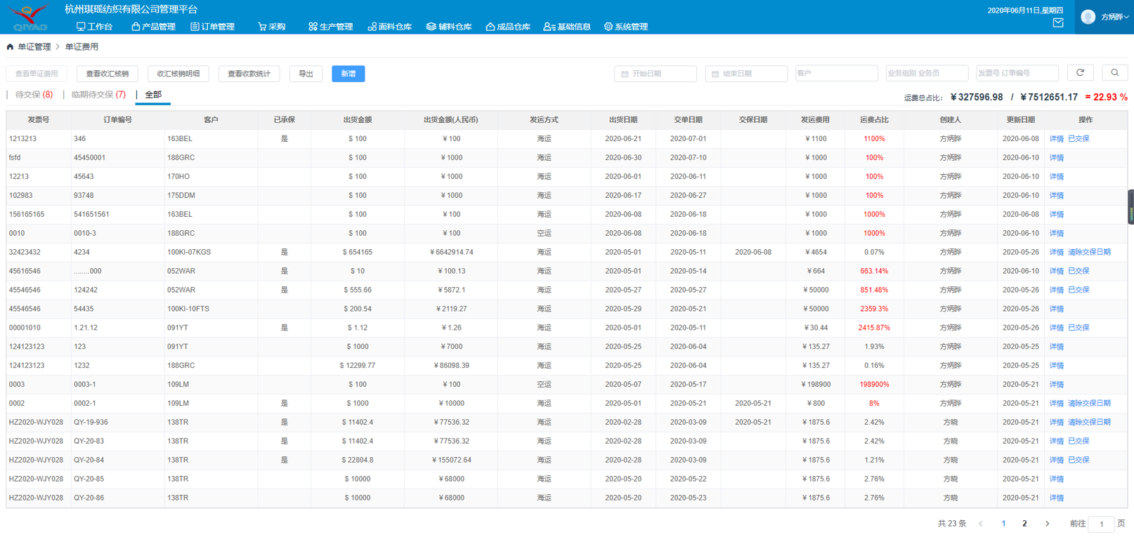
Task: Go to the previous page arrow
Action: 981,524
